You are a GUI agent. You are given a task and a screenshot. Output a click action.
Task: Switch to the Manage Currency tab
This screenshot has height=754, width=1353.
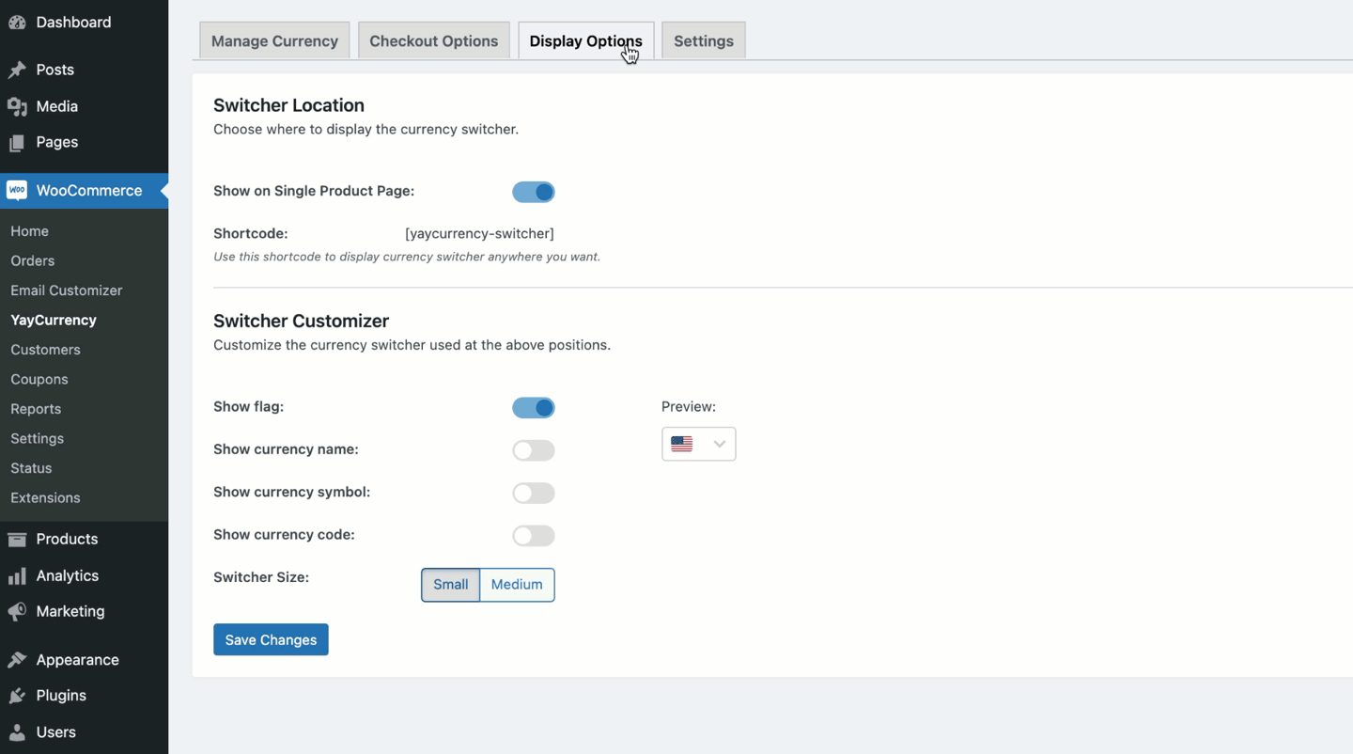(273, 40)
